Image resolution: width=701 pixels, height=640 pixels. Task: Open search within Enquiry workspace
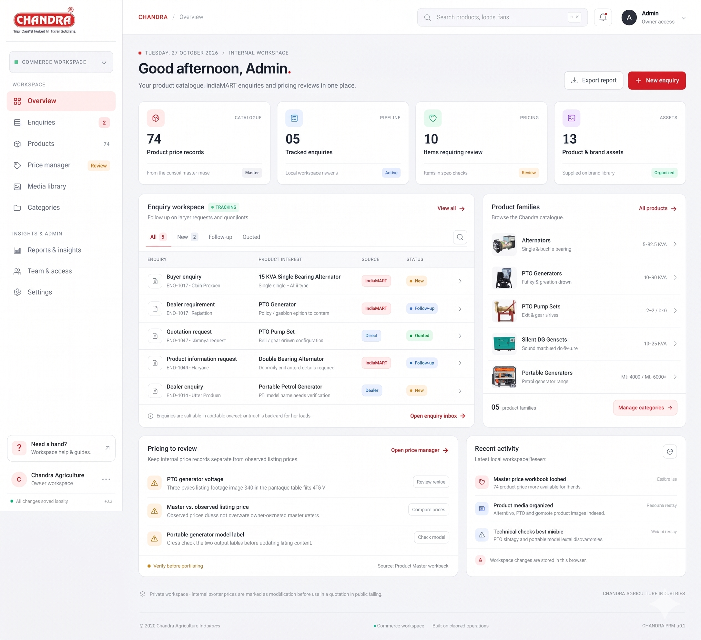pos(460,237)
